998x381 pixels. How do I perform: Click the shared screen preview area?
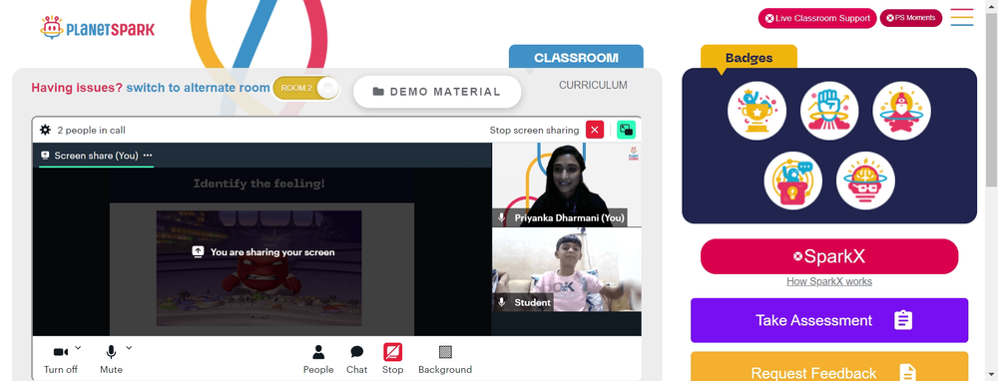[262, 252]
